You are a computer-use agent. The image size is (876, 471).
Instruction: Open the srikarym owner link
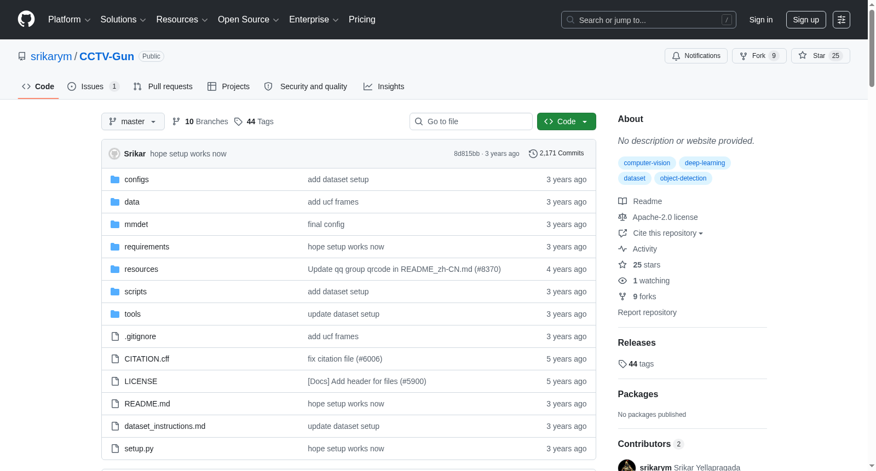tap(51, 56)
